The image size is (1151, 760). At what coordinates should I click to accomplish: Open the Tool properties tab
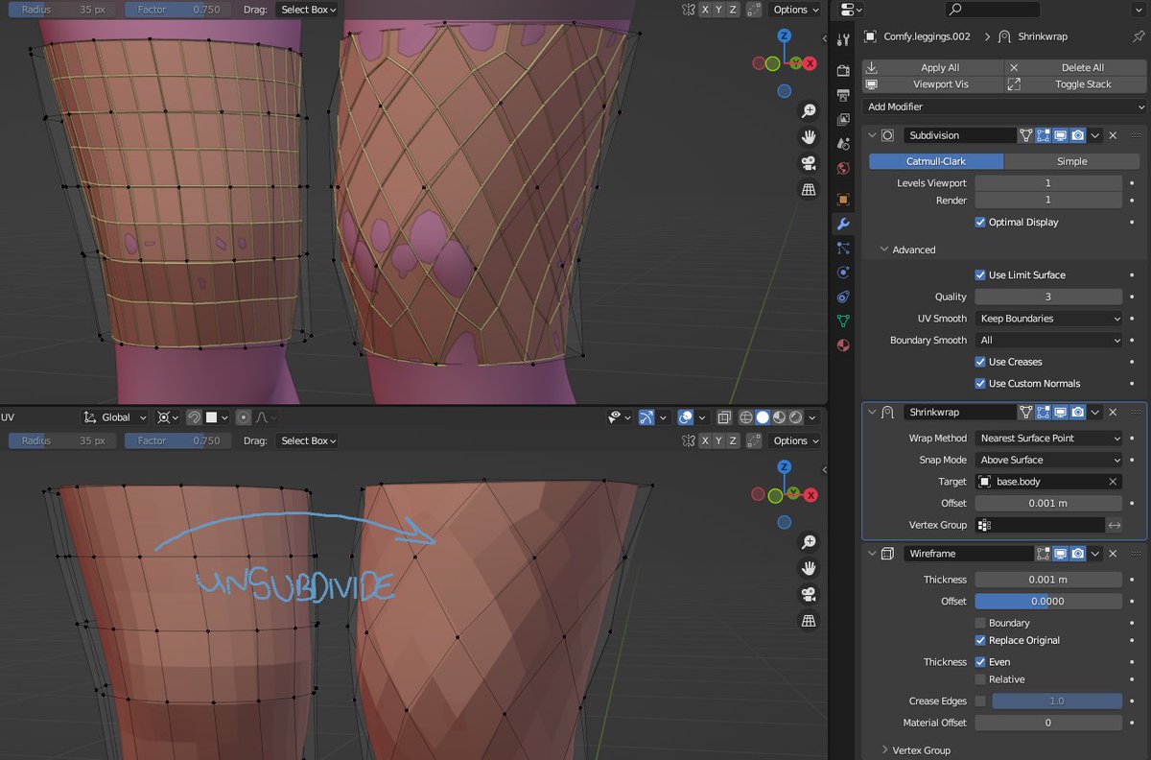point(843,40)
